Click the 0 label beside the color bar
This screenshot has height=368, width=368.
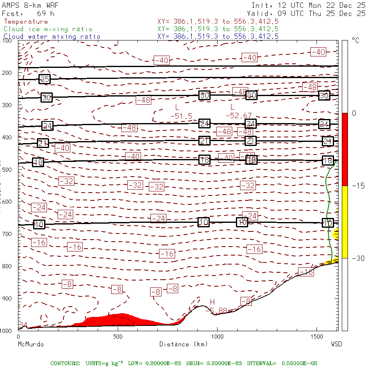(354, 113)
